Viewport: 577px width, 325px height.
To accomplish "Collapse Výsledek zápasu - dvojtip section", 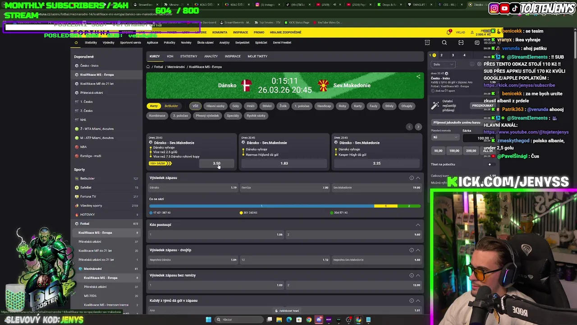I will coord(418,250).
